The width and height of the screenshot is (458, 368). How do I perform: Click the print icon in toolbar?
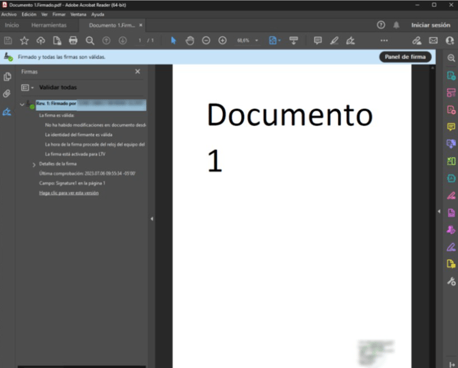(x=73, y=40)
